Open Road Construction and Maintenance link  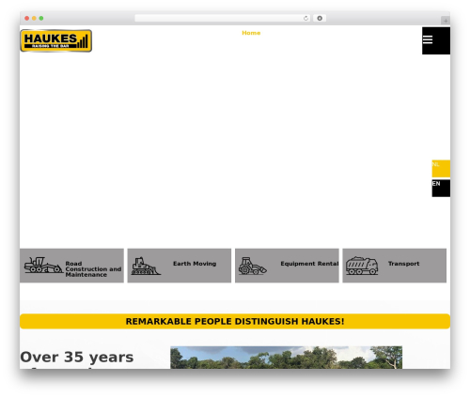[93, 269]
